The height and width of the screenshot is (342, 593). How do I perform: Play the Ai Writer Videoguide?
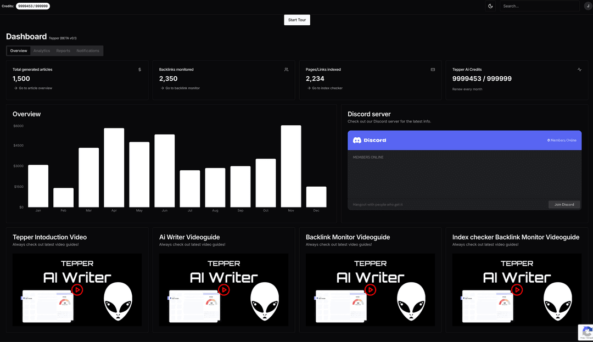224,290
